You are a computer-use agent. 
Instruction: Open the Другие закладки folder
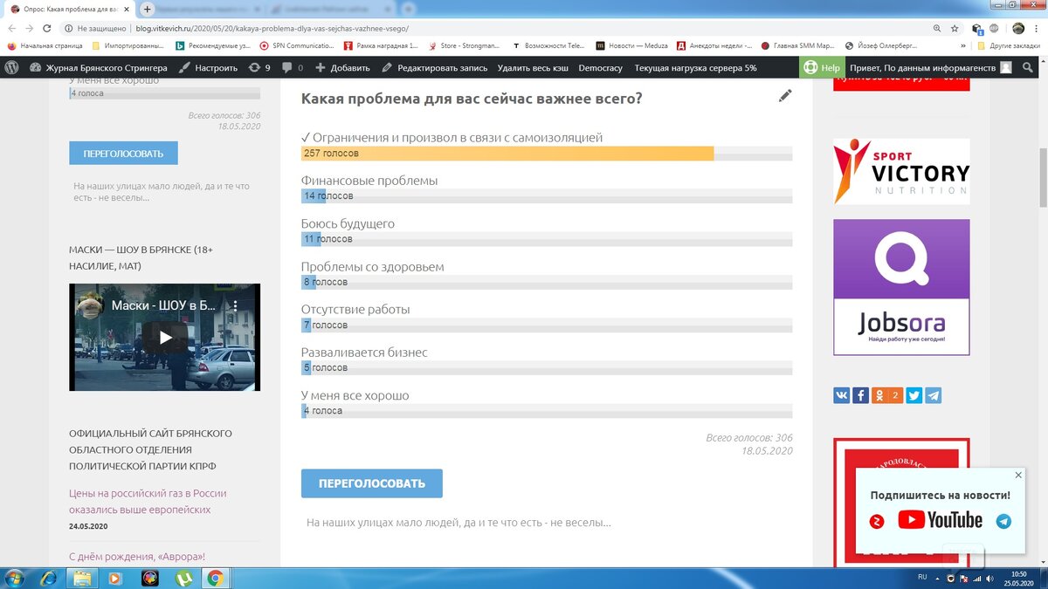click(1009, 45)
